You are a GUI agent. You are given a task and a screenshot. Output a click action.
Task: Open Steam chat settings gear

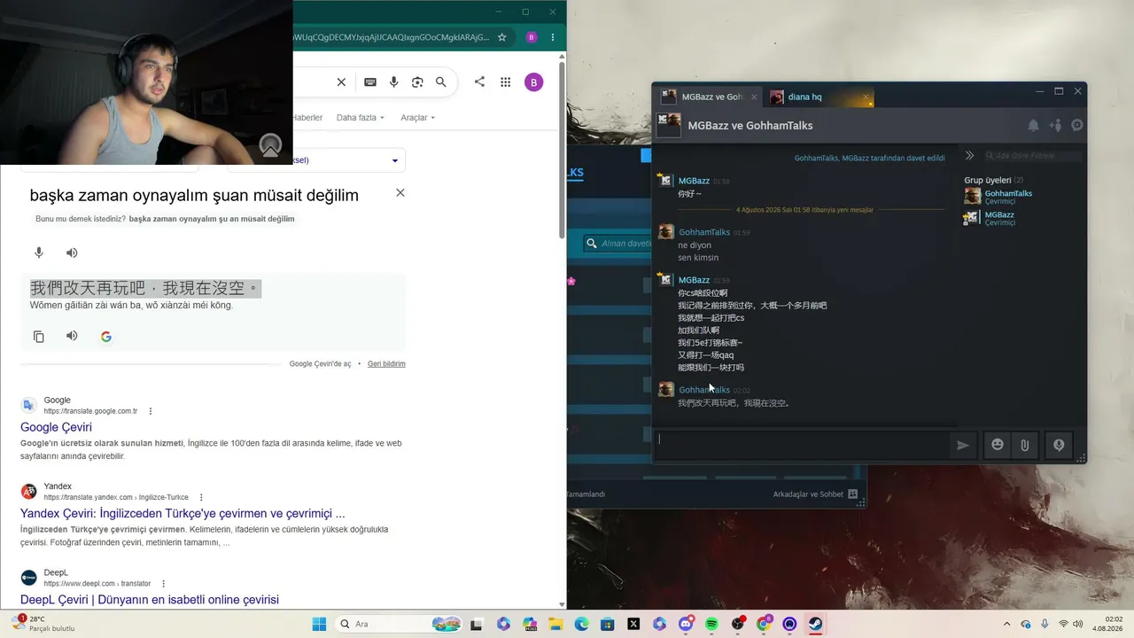(1077, 126)
